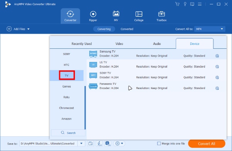Click the Search field for formats
The image size is (232, 151).
(68, 133)
